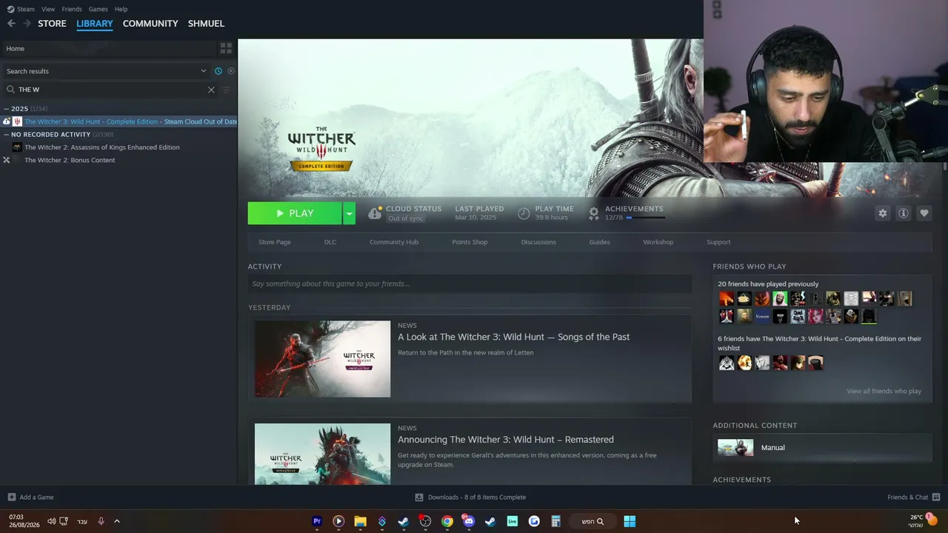
Task: Play The Witcher 3
Action: tap(295, 213)
